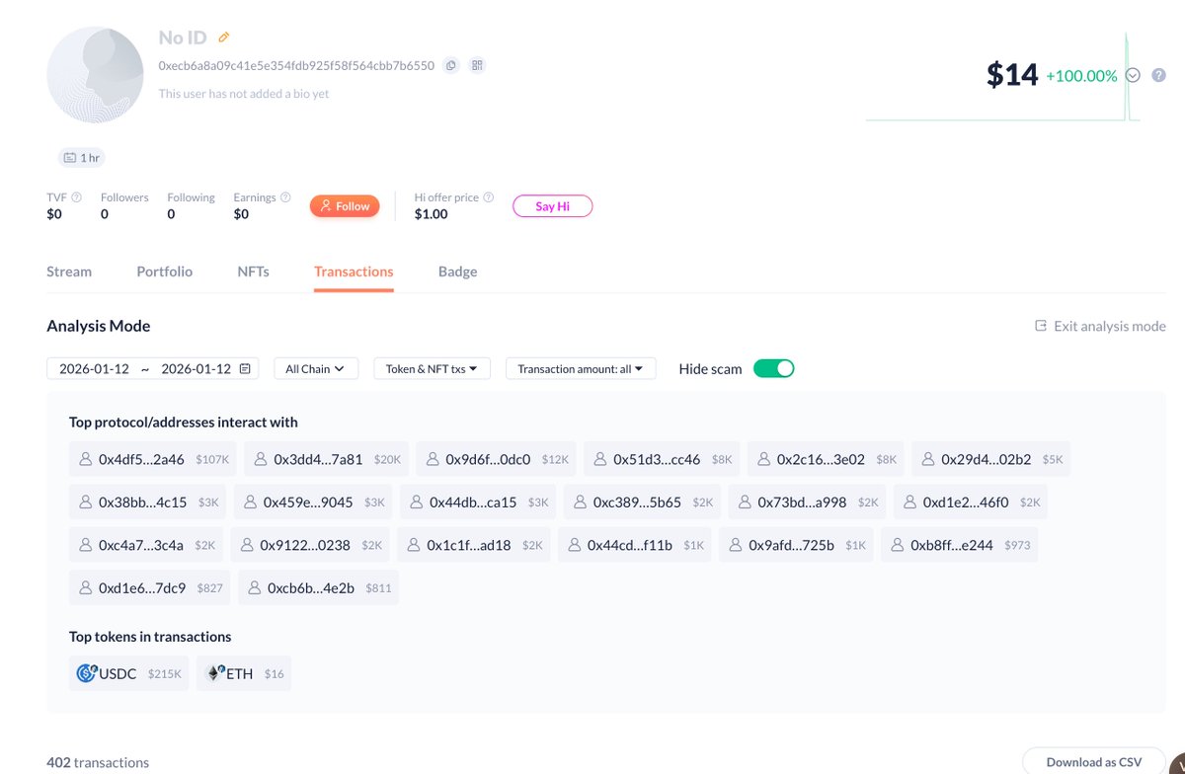This screenshot has height=774, width=1185.
Task: Click the start date 2026-01-12 field
Action: point(94,368)
